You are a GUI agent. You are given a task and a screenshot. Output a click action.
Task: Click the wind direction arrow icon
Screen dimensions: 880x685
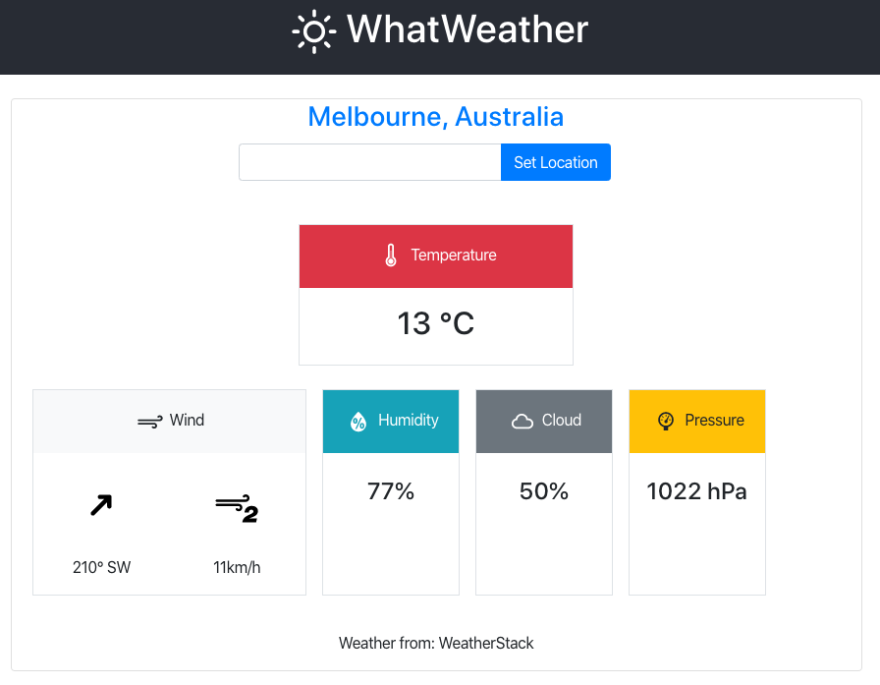(x=101, y=504)
